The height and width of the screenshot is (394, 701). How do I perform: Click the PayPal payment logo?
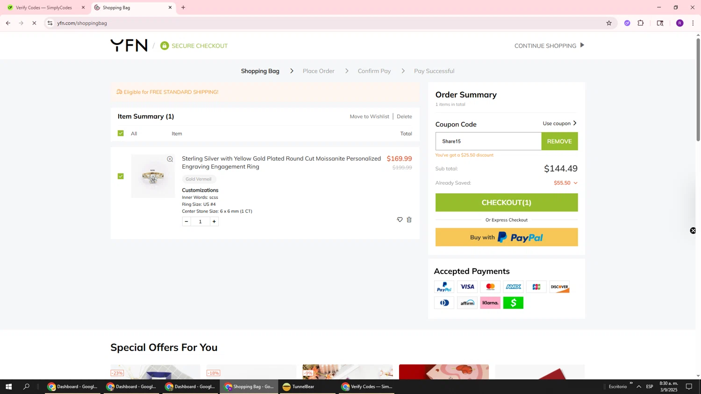tap(444, 287)
